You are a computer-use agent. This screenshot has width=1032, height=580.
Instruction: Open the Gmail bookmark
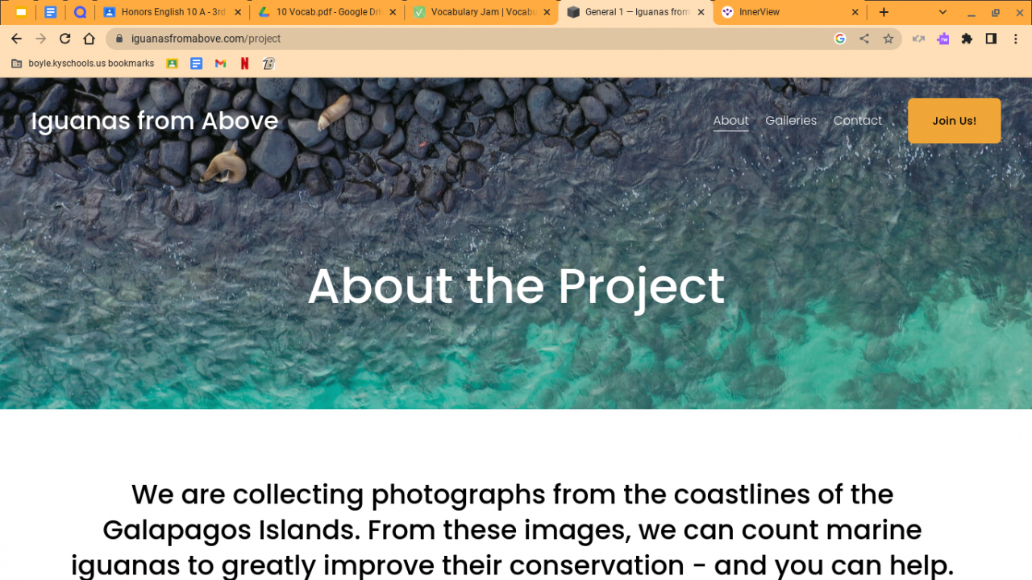tap(220, 64)
